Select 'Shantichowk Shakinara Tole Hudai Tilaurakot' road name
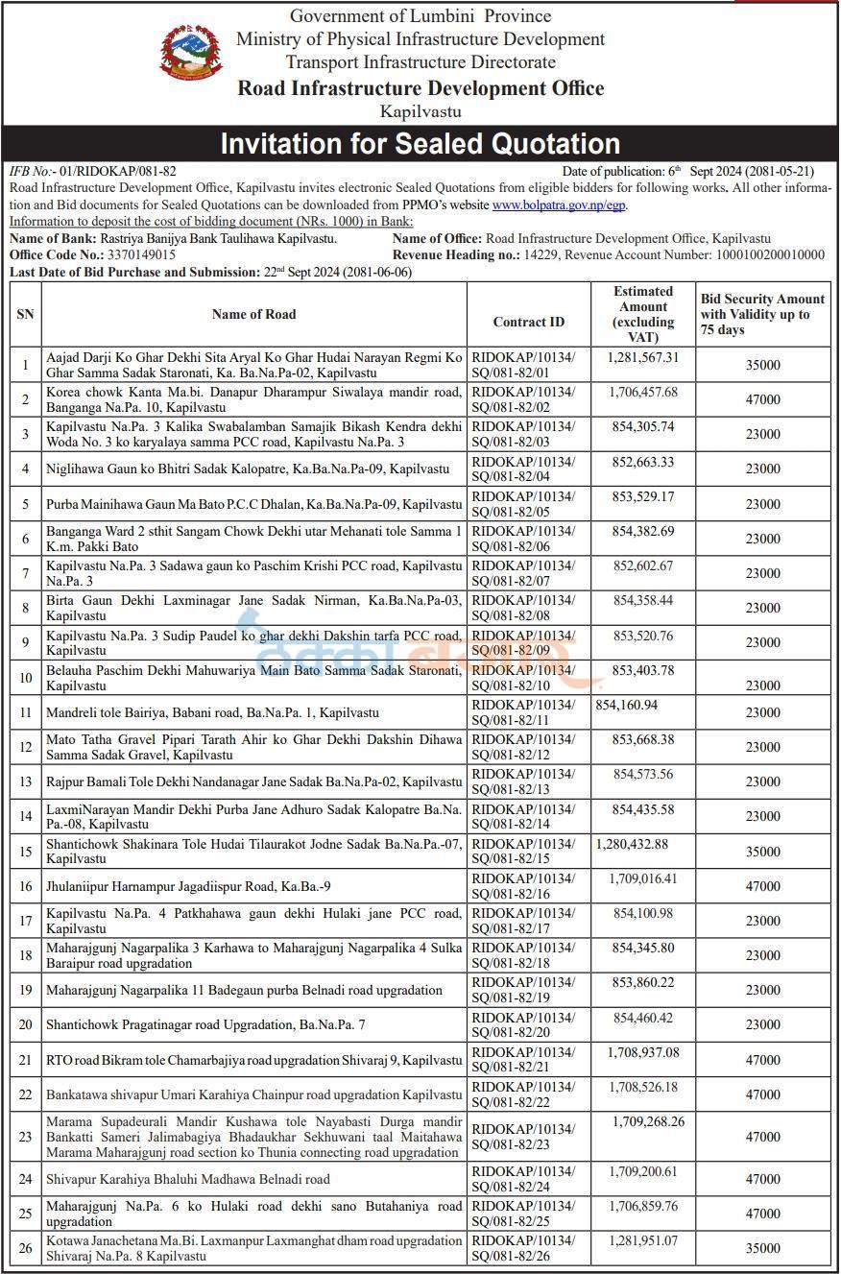Image resolution: width=841 pixels, height=1274 pixels. click(254, 851)
